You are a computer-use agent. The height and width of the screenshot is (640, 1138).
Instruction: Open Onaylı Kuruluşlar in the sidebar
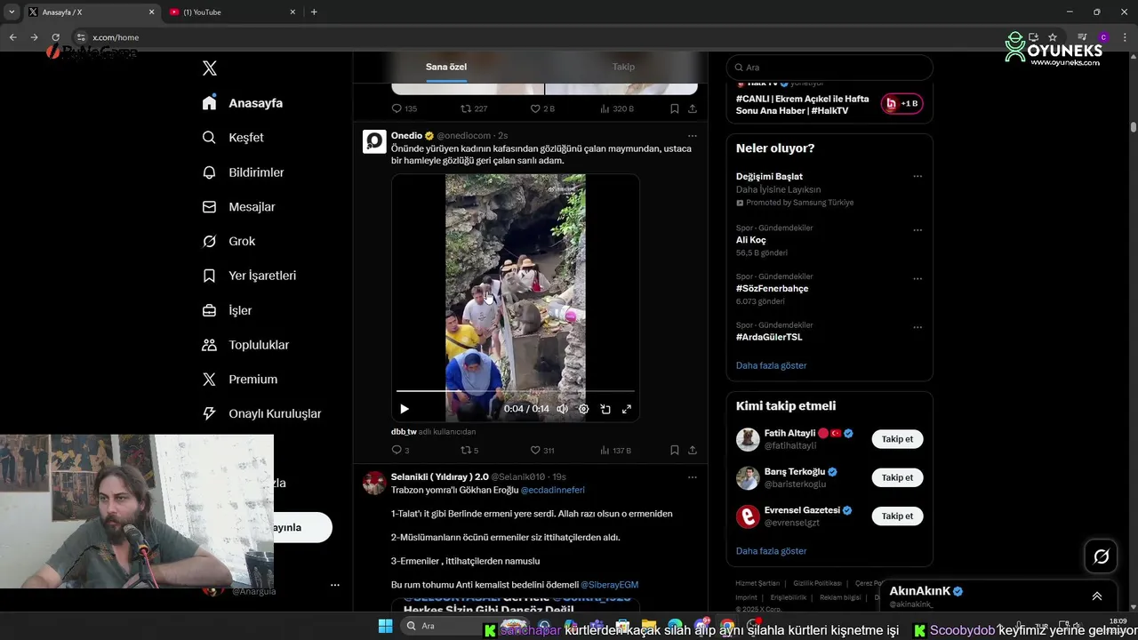[261, 413]
